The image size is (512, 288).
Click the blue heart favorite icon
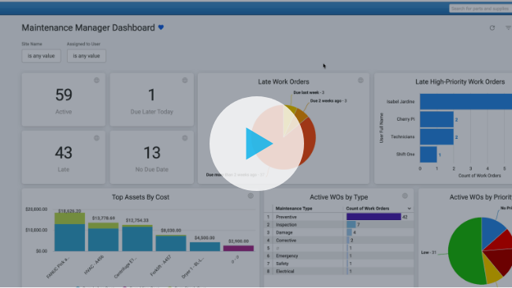click(161, 28)
